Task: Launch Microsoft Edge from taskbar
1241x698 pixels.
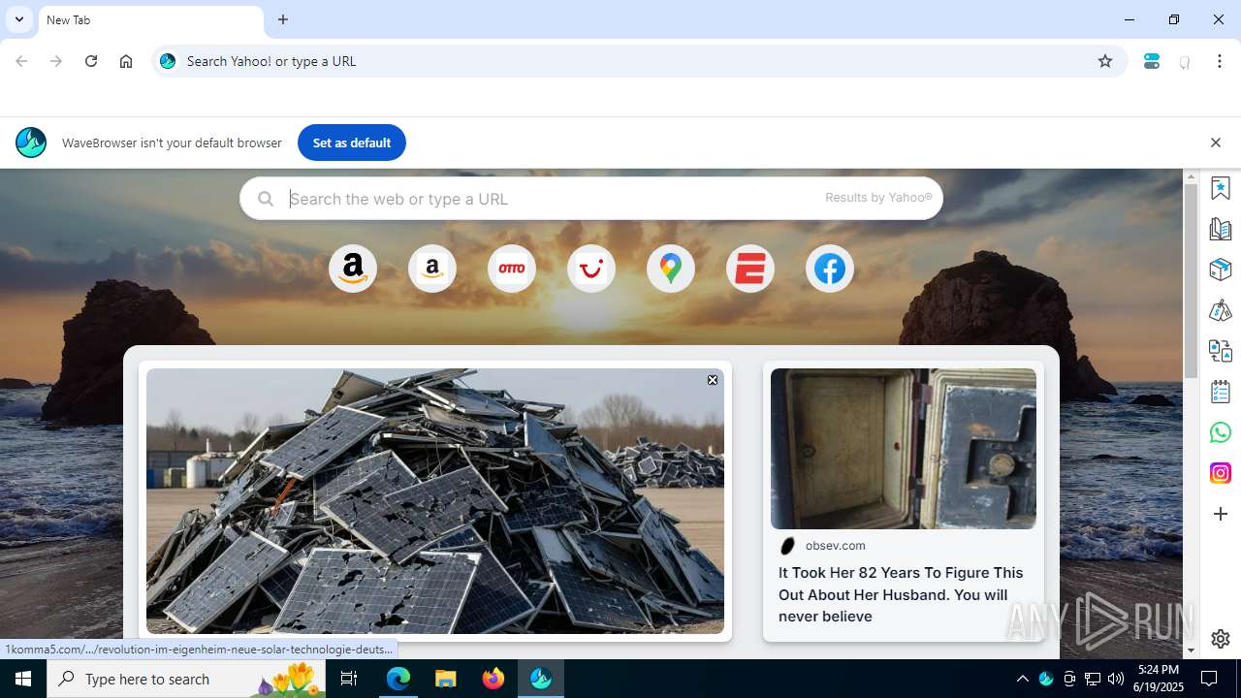Action: point(398,679)
